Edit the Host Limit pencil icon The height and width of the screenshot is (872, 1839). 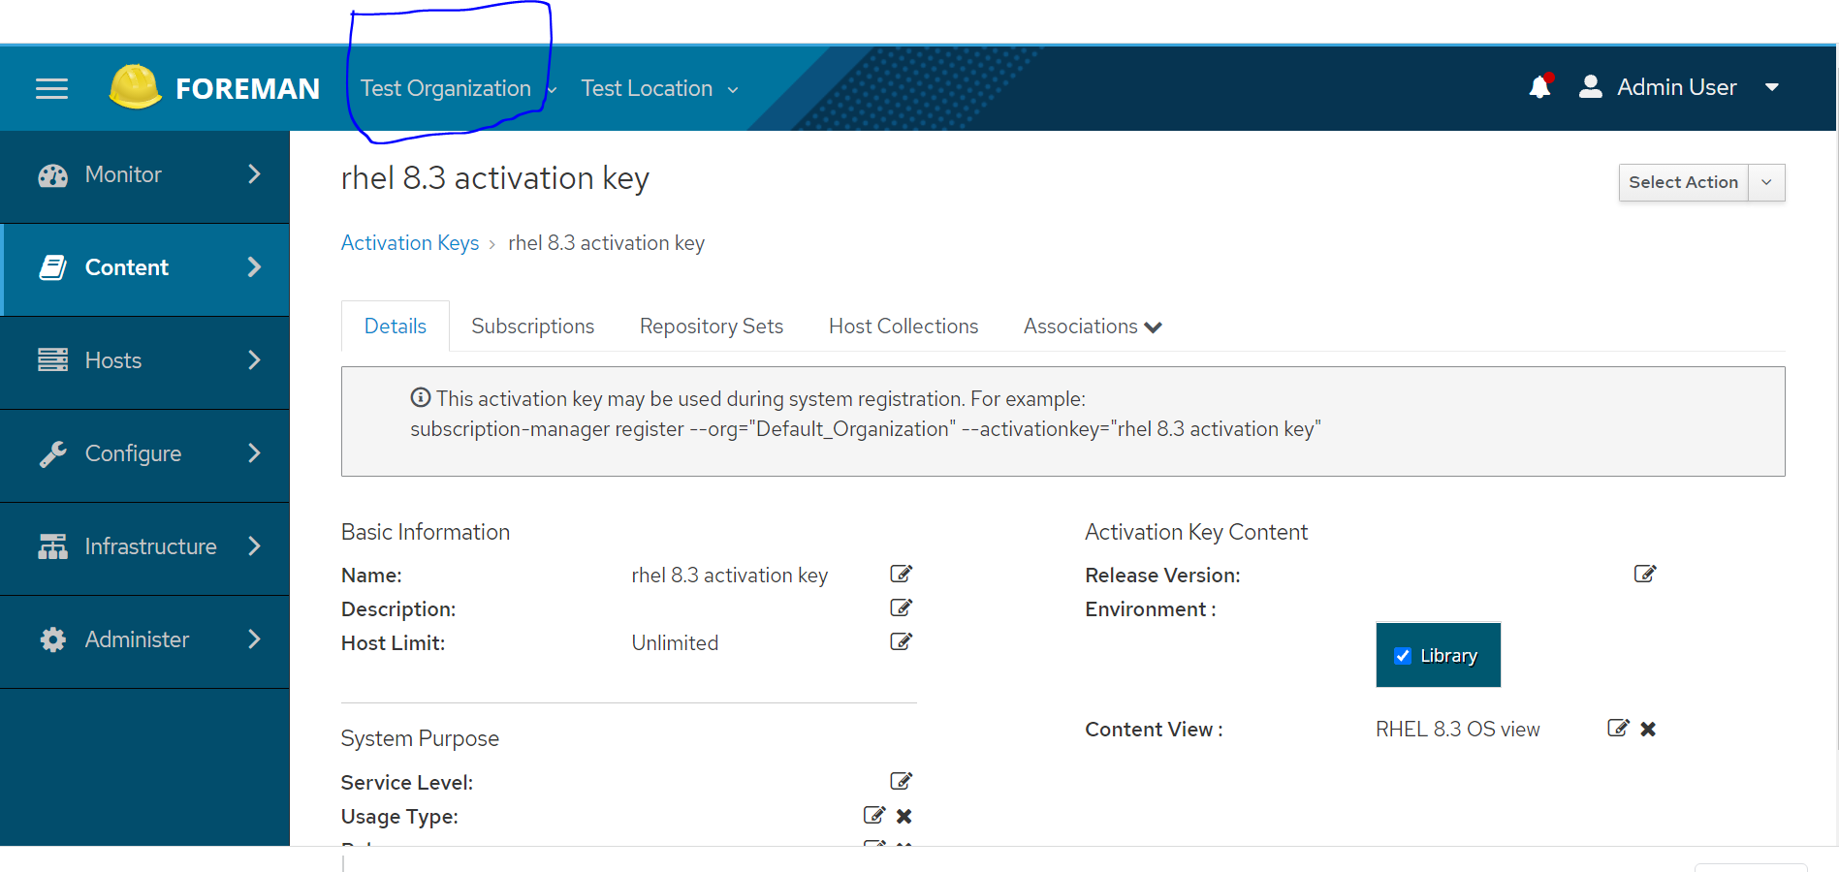pyautogui.click(x=901, y=641)
